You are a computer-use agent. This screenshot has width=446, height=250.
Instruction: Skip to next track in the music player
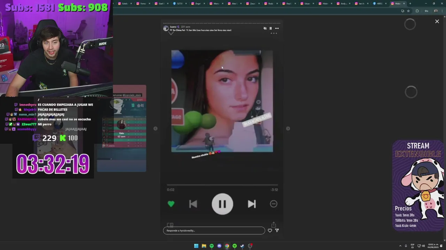tap(252, 204)
